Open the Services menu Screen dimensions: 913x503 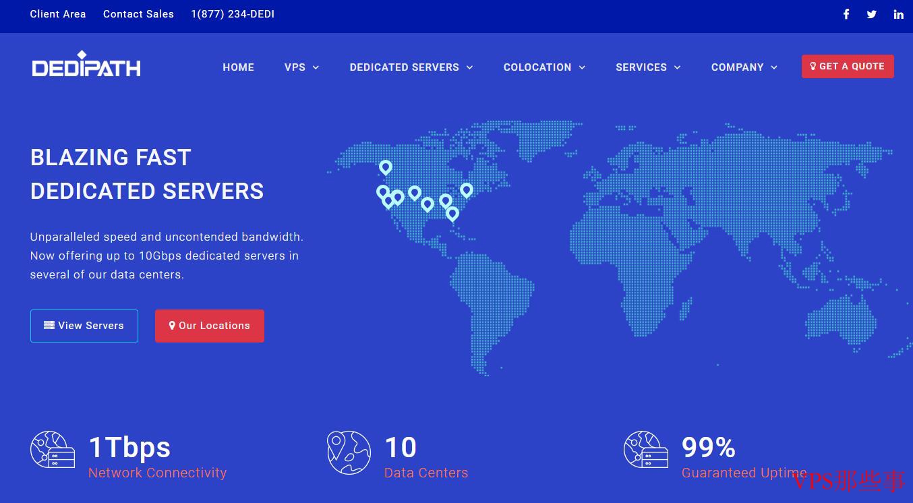(x=648, y=67)
